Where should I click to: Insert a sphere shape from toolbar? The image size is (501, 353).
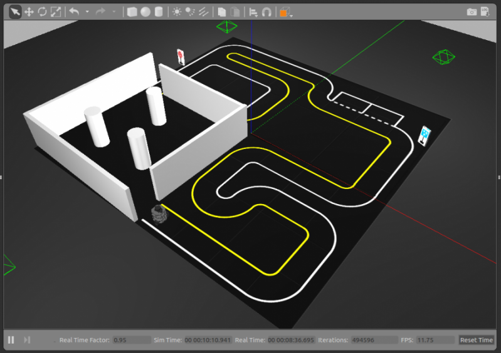pos(145,12)
